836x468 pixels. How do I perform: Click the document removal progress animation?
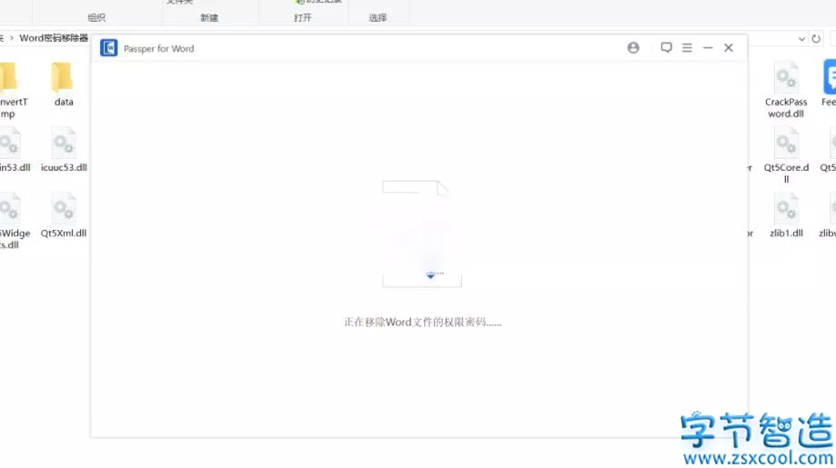pyautogui.click(x=422, y=234)
